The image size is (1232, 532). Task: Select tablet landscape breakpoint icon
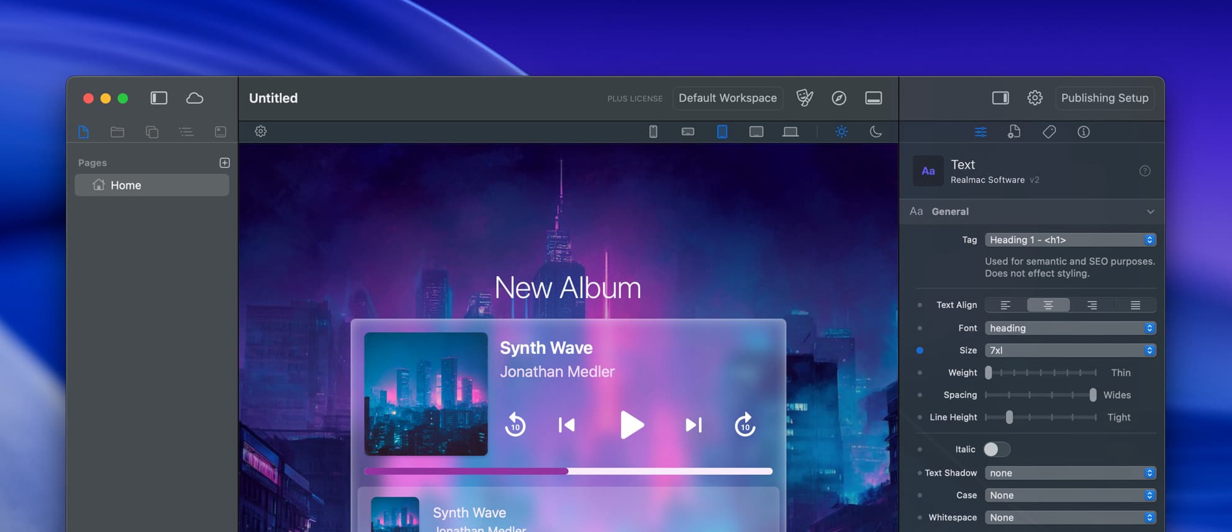(756, 132)
